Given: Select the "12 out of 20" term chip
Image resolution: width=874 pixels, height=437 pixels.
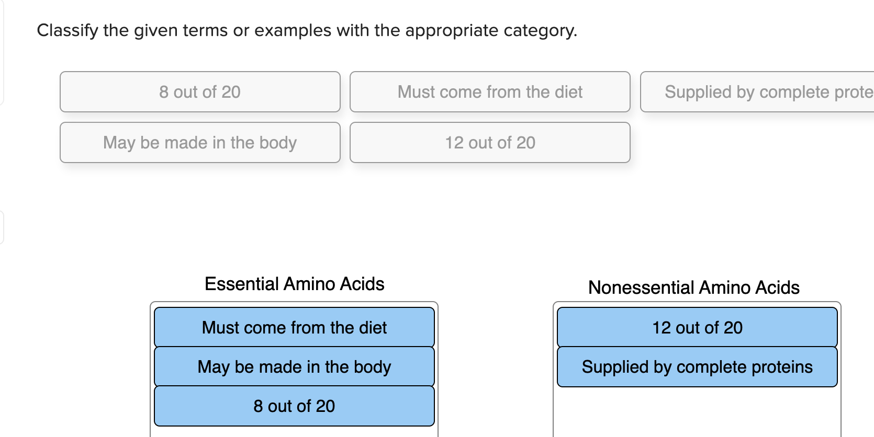Looking at the screenshot, I should coord(490,142).
